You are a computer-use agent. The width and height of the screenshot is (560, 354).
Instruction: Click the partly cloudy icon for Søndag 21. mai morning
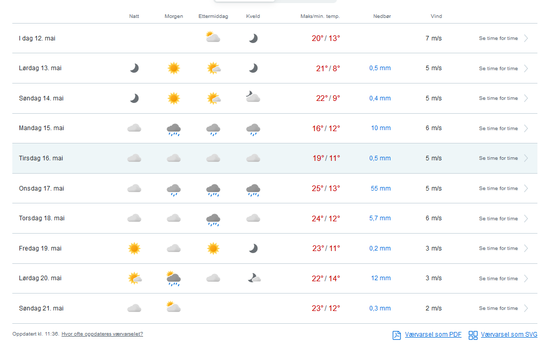[173, 307]
